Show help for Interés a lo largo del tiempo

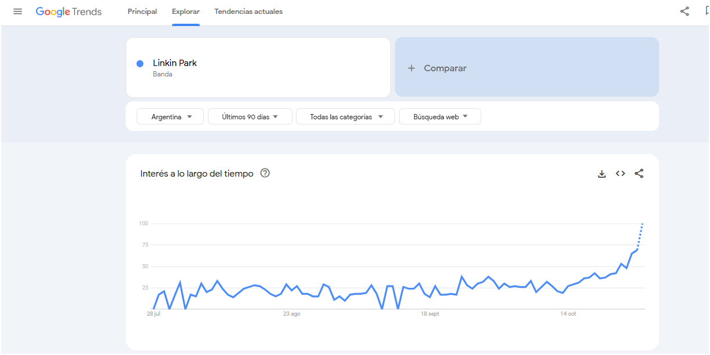265,173
